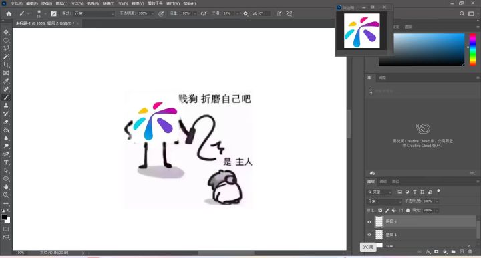The image size is (481, 258).
Task: Open the 文字(Y) menu
Action: (77, 4)
